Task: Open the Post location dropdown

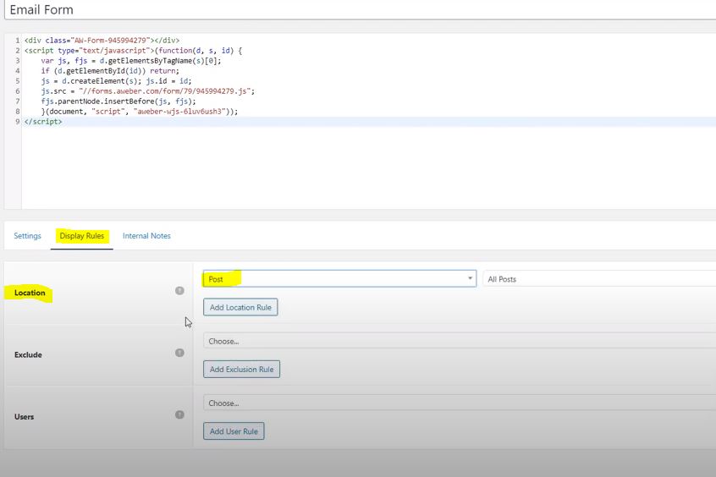Action: (339, 279)
